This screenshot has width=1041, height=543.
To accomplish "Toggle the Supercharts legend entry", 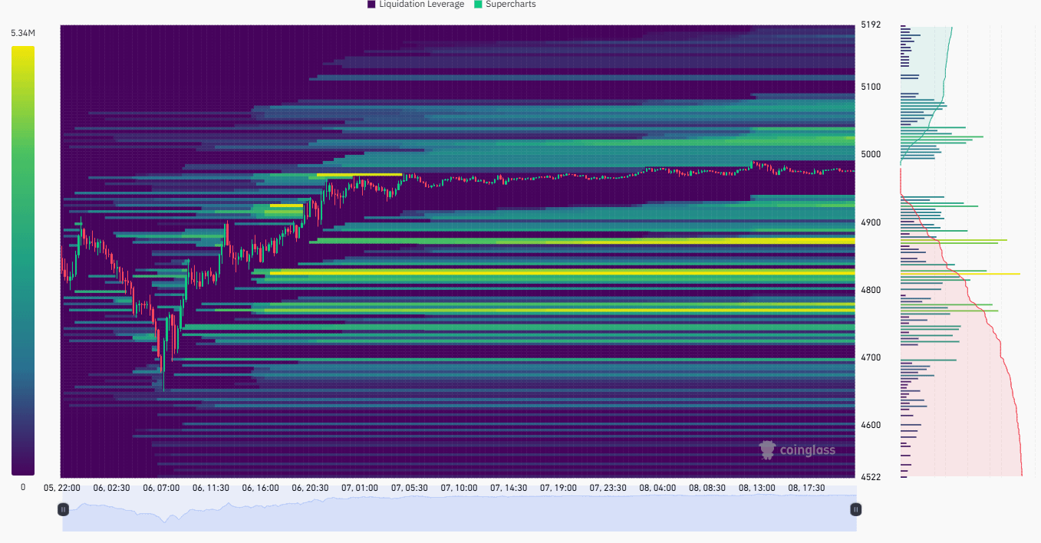I will (x=505, y=5).
